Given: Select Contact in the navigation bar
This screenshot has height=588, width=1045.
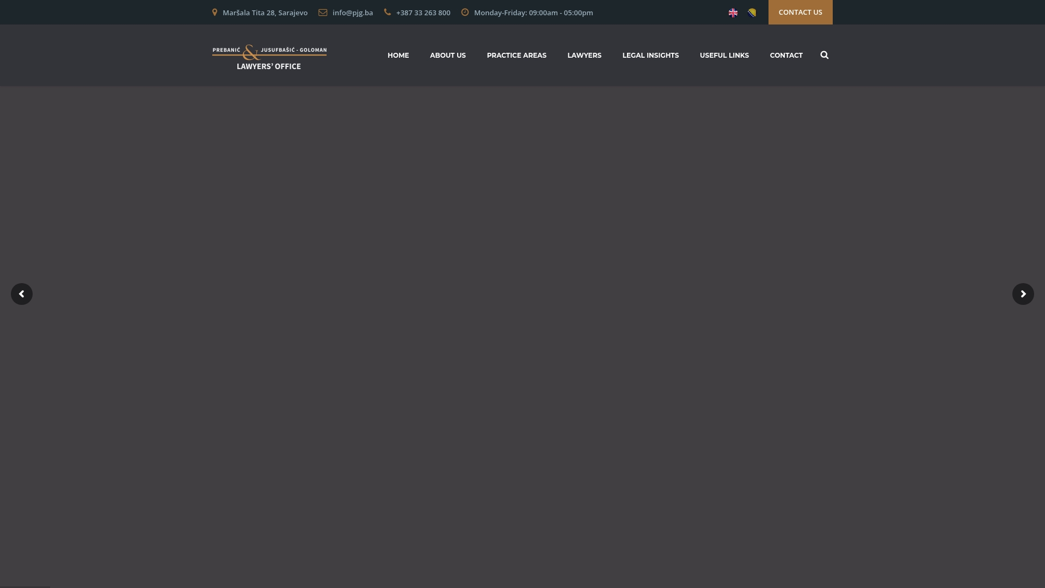Looking at the screenshot, I should [x=786, y=55].
